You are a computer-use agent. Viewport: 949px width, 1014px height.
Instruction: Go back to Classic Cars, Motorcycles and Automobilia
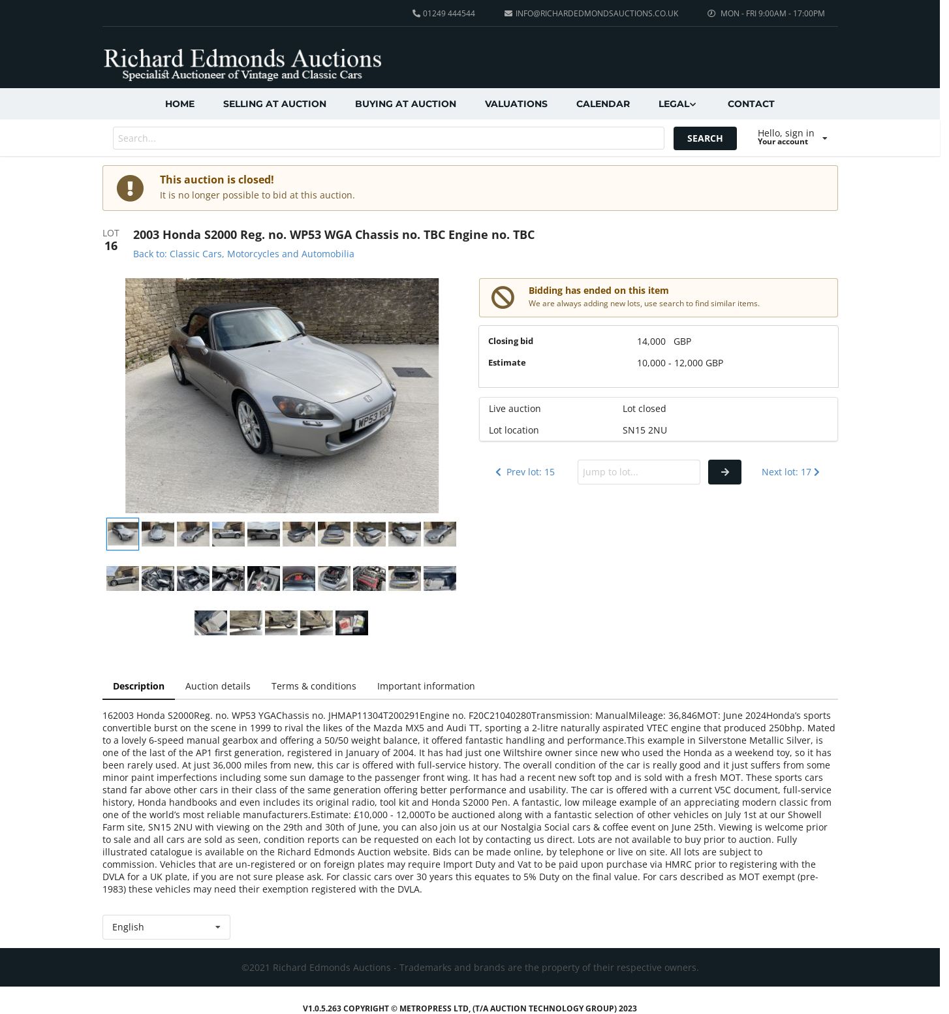click(243, 254)
